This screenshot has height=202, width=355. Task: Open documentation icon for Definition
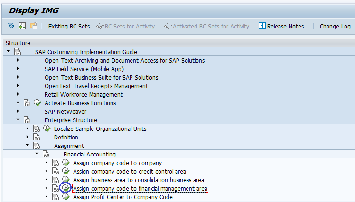[37, 137]
